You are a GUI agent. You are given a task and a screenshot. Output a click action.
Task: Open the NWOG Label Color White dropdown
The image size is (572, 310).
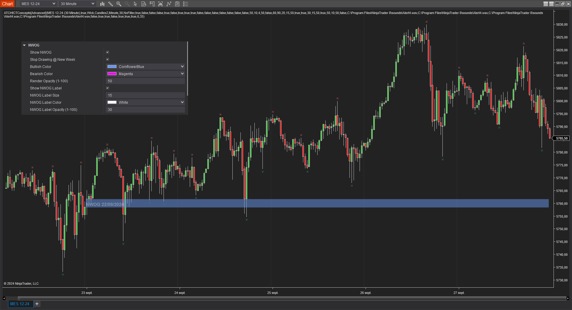click(x=145, y=102)
